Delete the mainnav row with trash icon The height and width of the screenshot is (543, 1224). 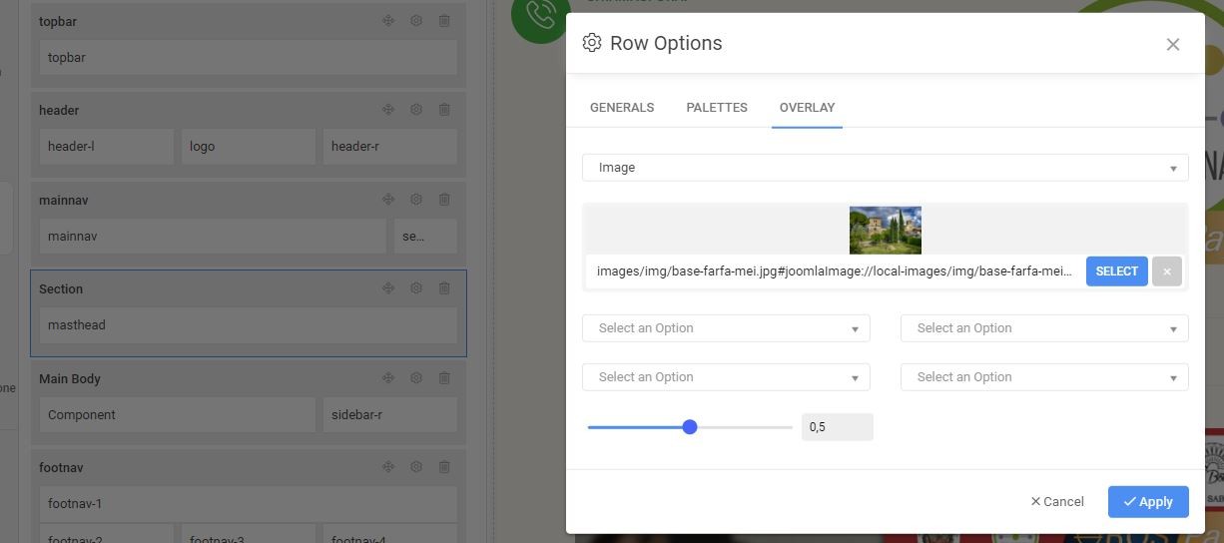[x=444, y=200]
